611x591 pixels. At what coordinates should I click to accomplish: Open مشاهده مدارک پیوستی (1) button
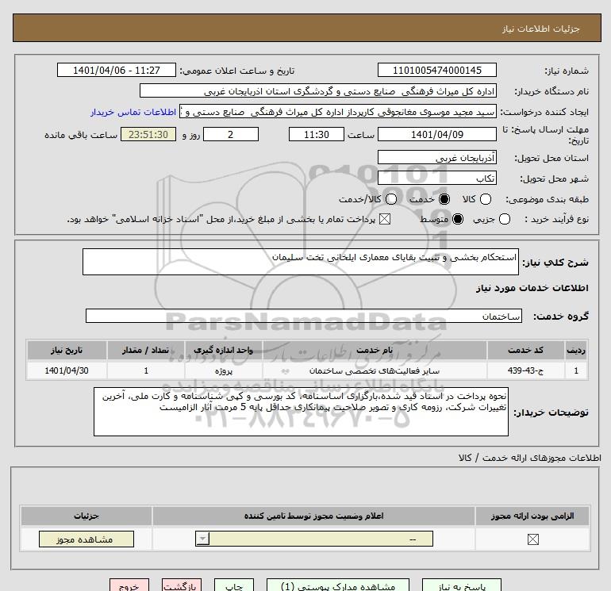point(338,585)
